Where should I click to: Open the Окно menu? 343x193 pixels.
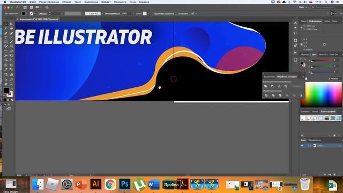coord(132,2)
